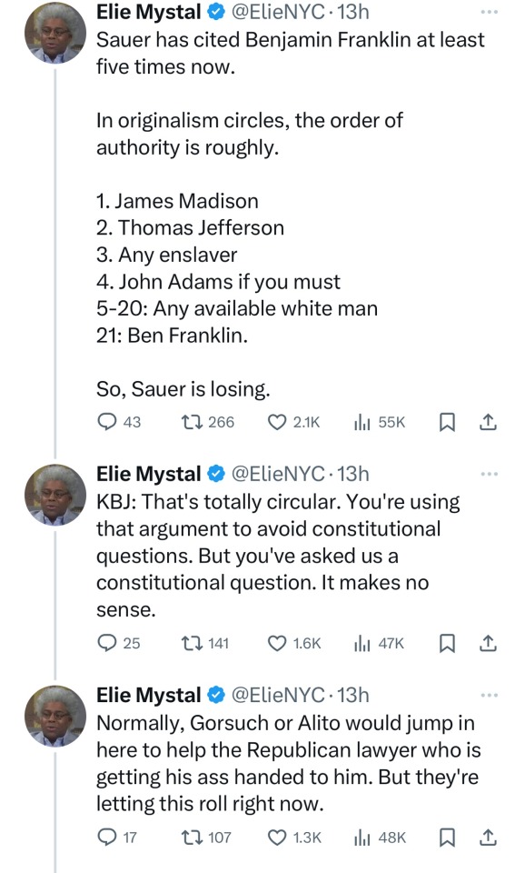Bookmark the Gorsuch or Alito tweet
525x873 pixels.
pyautogui.click(x=447, y=837)
